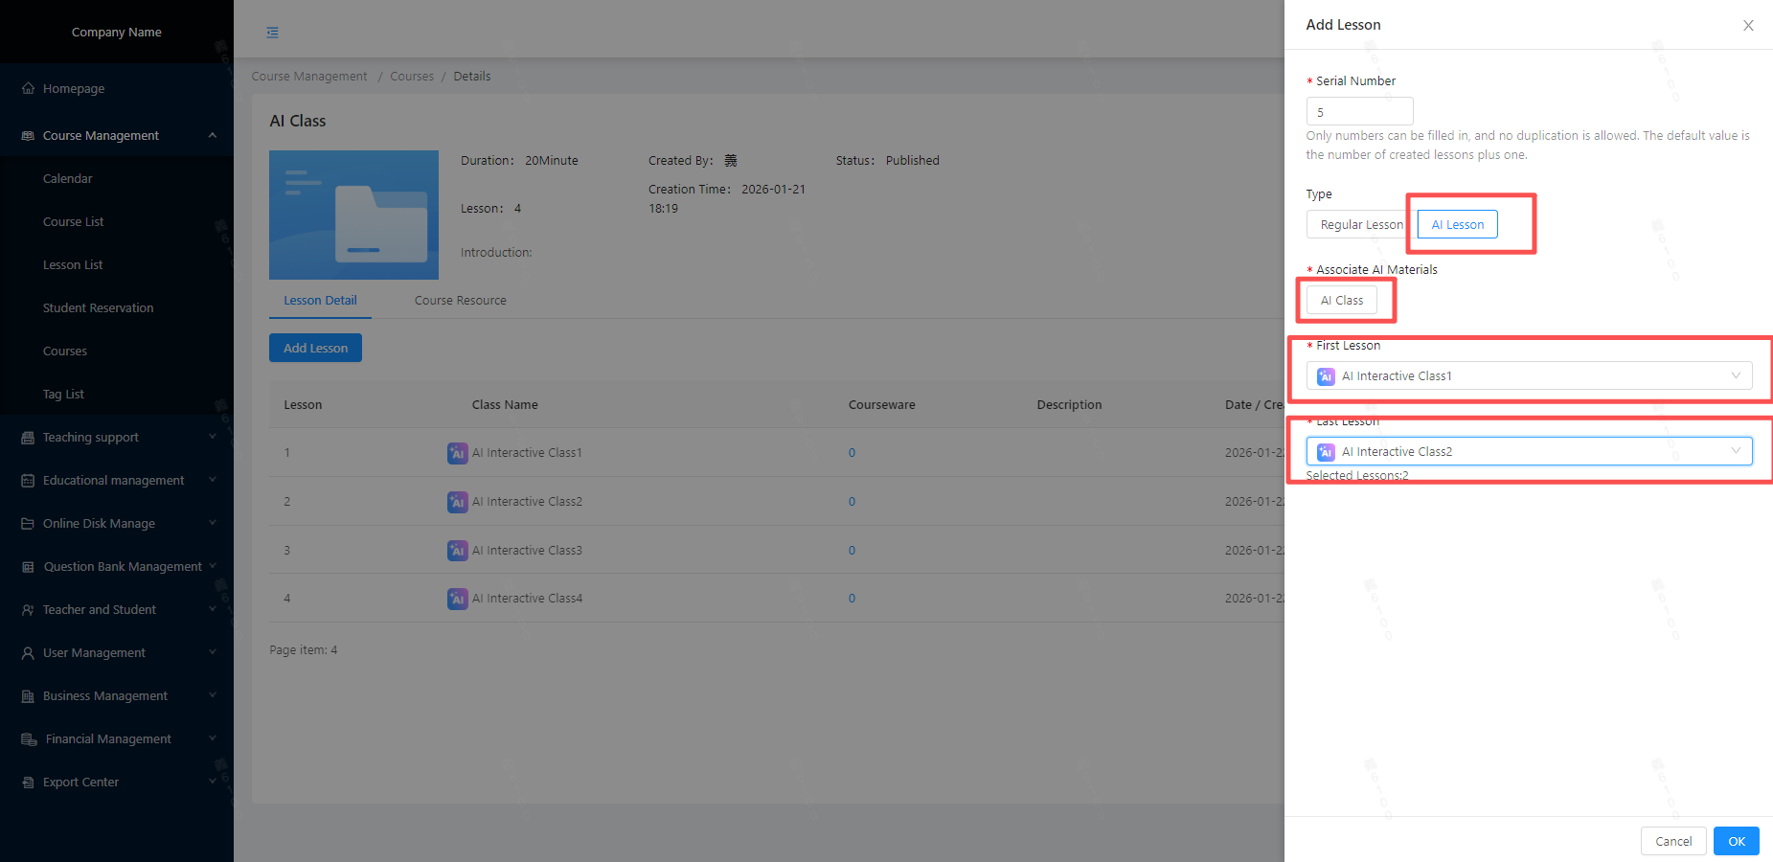
Task: Click the Online Disk Manage folder icon
Action: pos(28,524)
